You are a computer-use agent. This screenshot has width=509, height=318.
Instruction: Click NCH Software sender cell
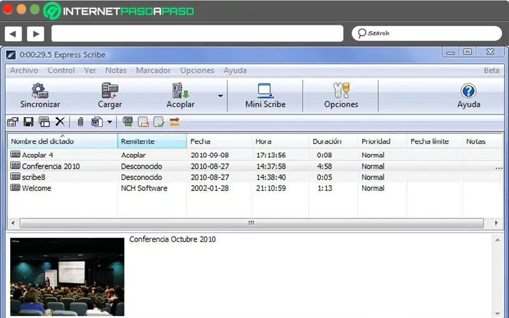144,188
